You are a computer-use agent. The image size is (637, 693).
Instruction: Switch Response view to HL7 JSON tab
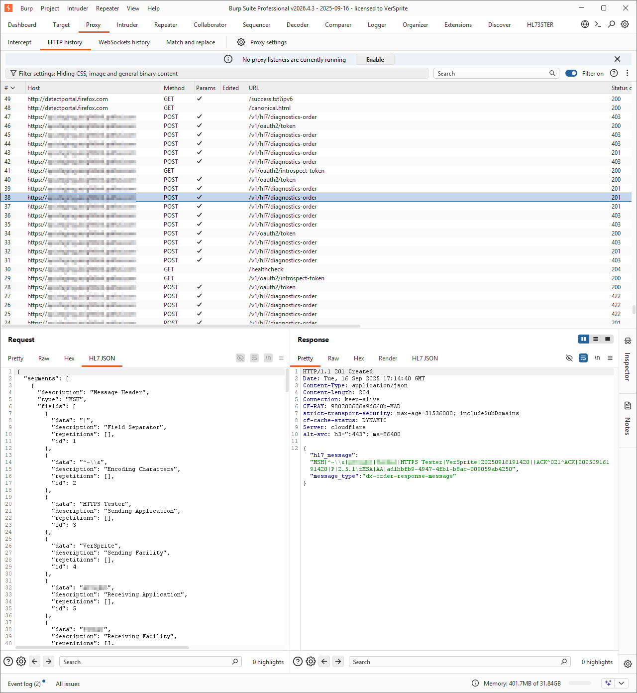pos(425,358)
